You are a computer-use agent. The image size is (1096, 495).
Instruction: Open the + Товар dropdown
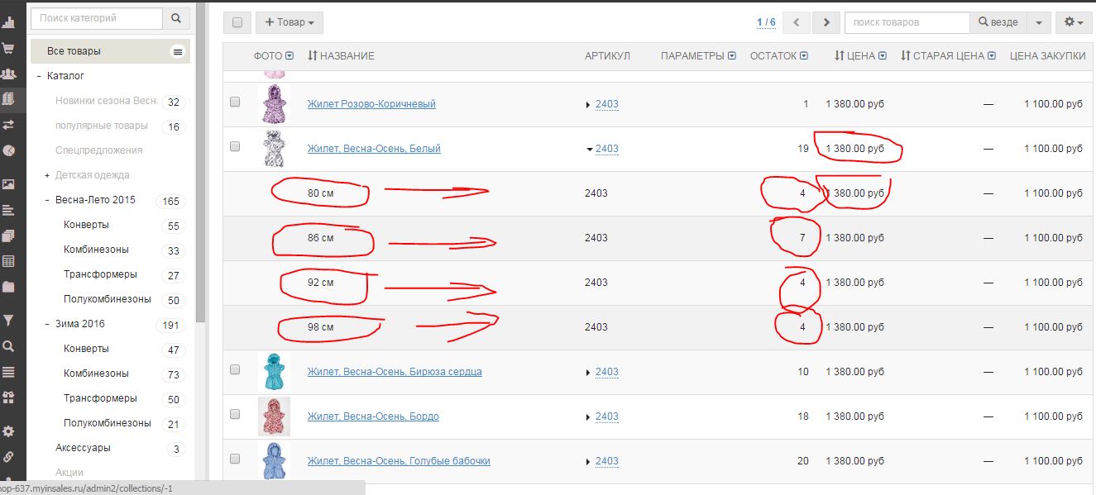[x=289, y=22]
